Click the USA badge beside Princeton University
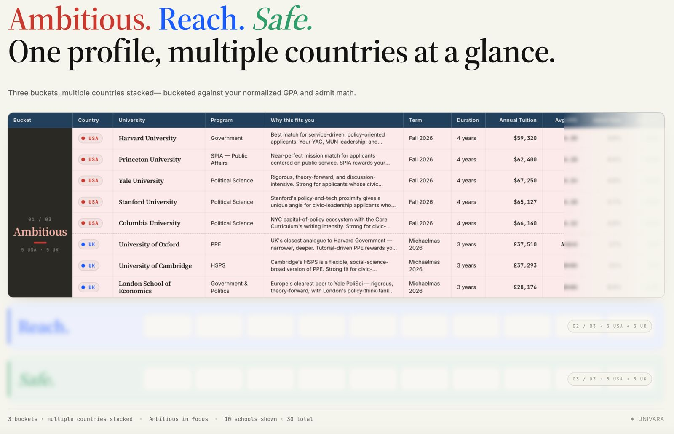This screenshot has width=674, height=434. tap(91, 159)
